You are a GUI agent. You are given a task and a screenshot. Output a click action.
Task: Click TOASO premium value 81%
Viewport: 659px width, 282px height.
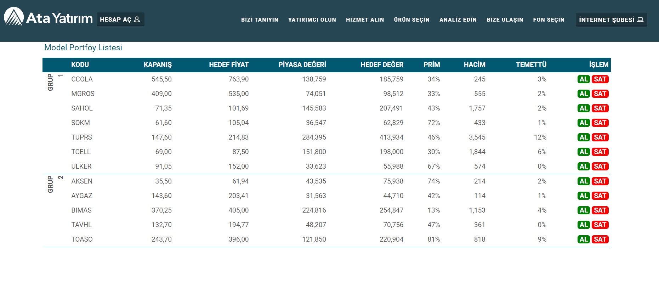coord(434,239)
